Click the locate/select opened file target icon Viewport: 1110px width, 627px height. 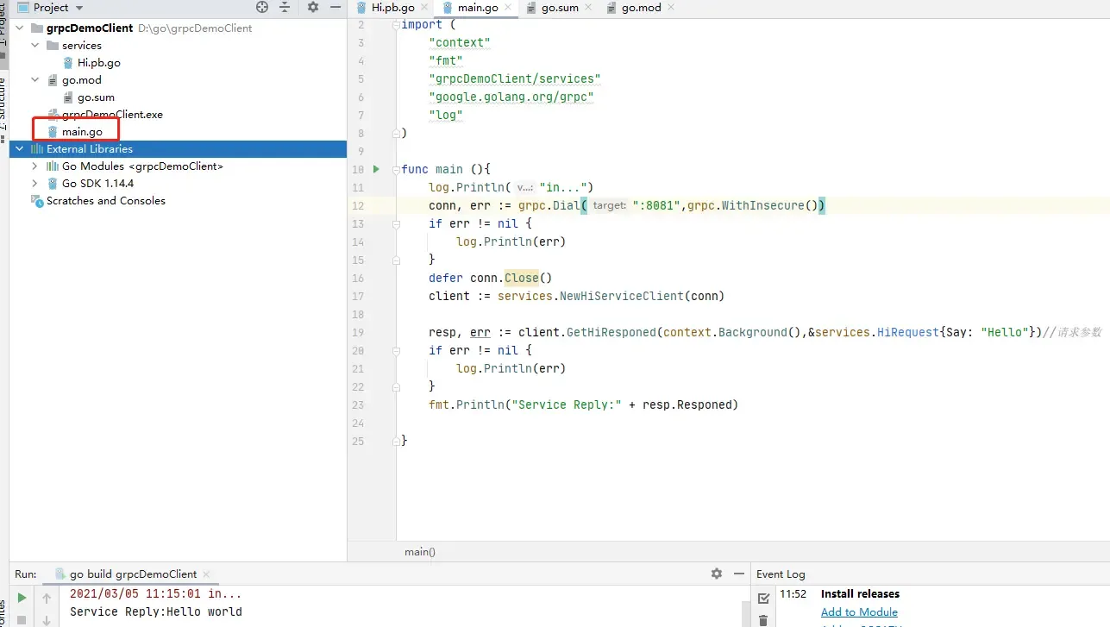pos(262,7)
